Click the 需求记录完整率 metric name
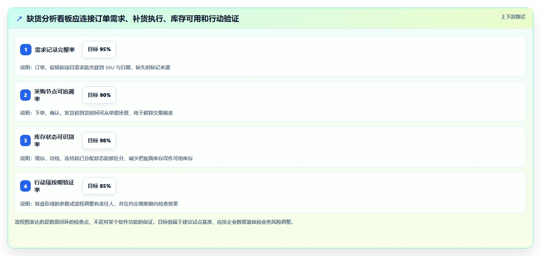This screenshot has width=541, height=256. (55, 50)
